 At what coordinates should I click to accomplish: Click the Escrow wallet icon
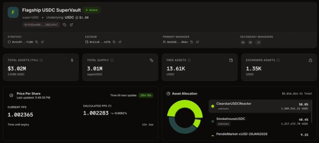(87, 42)
